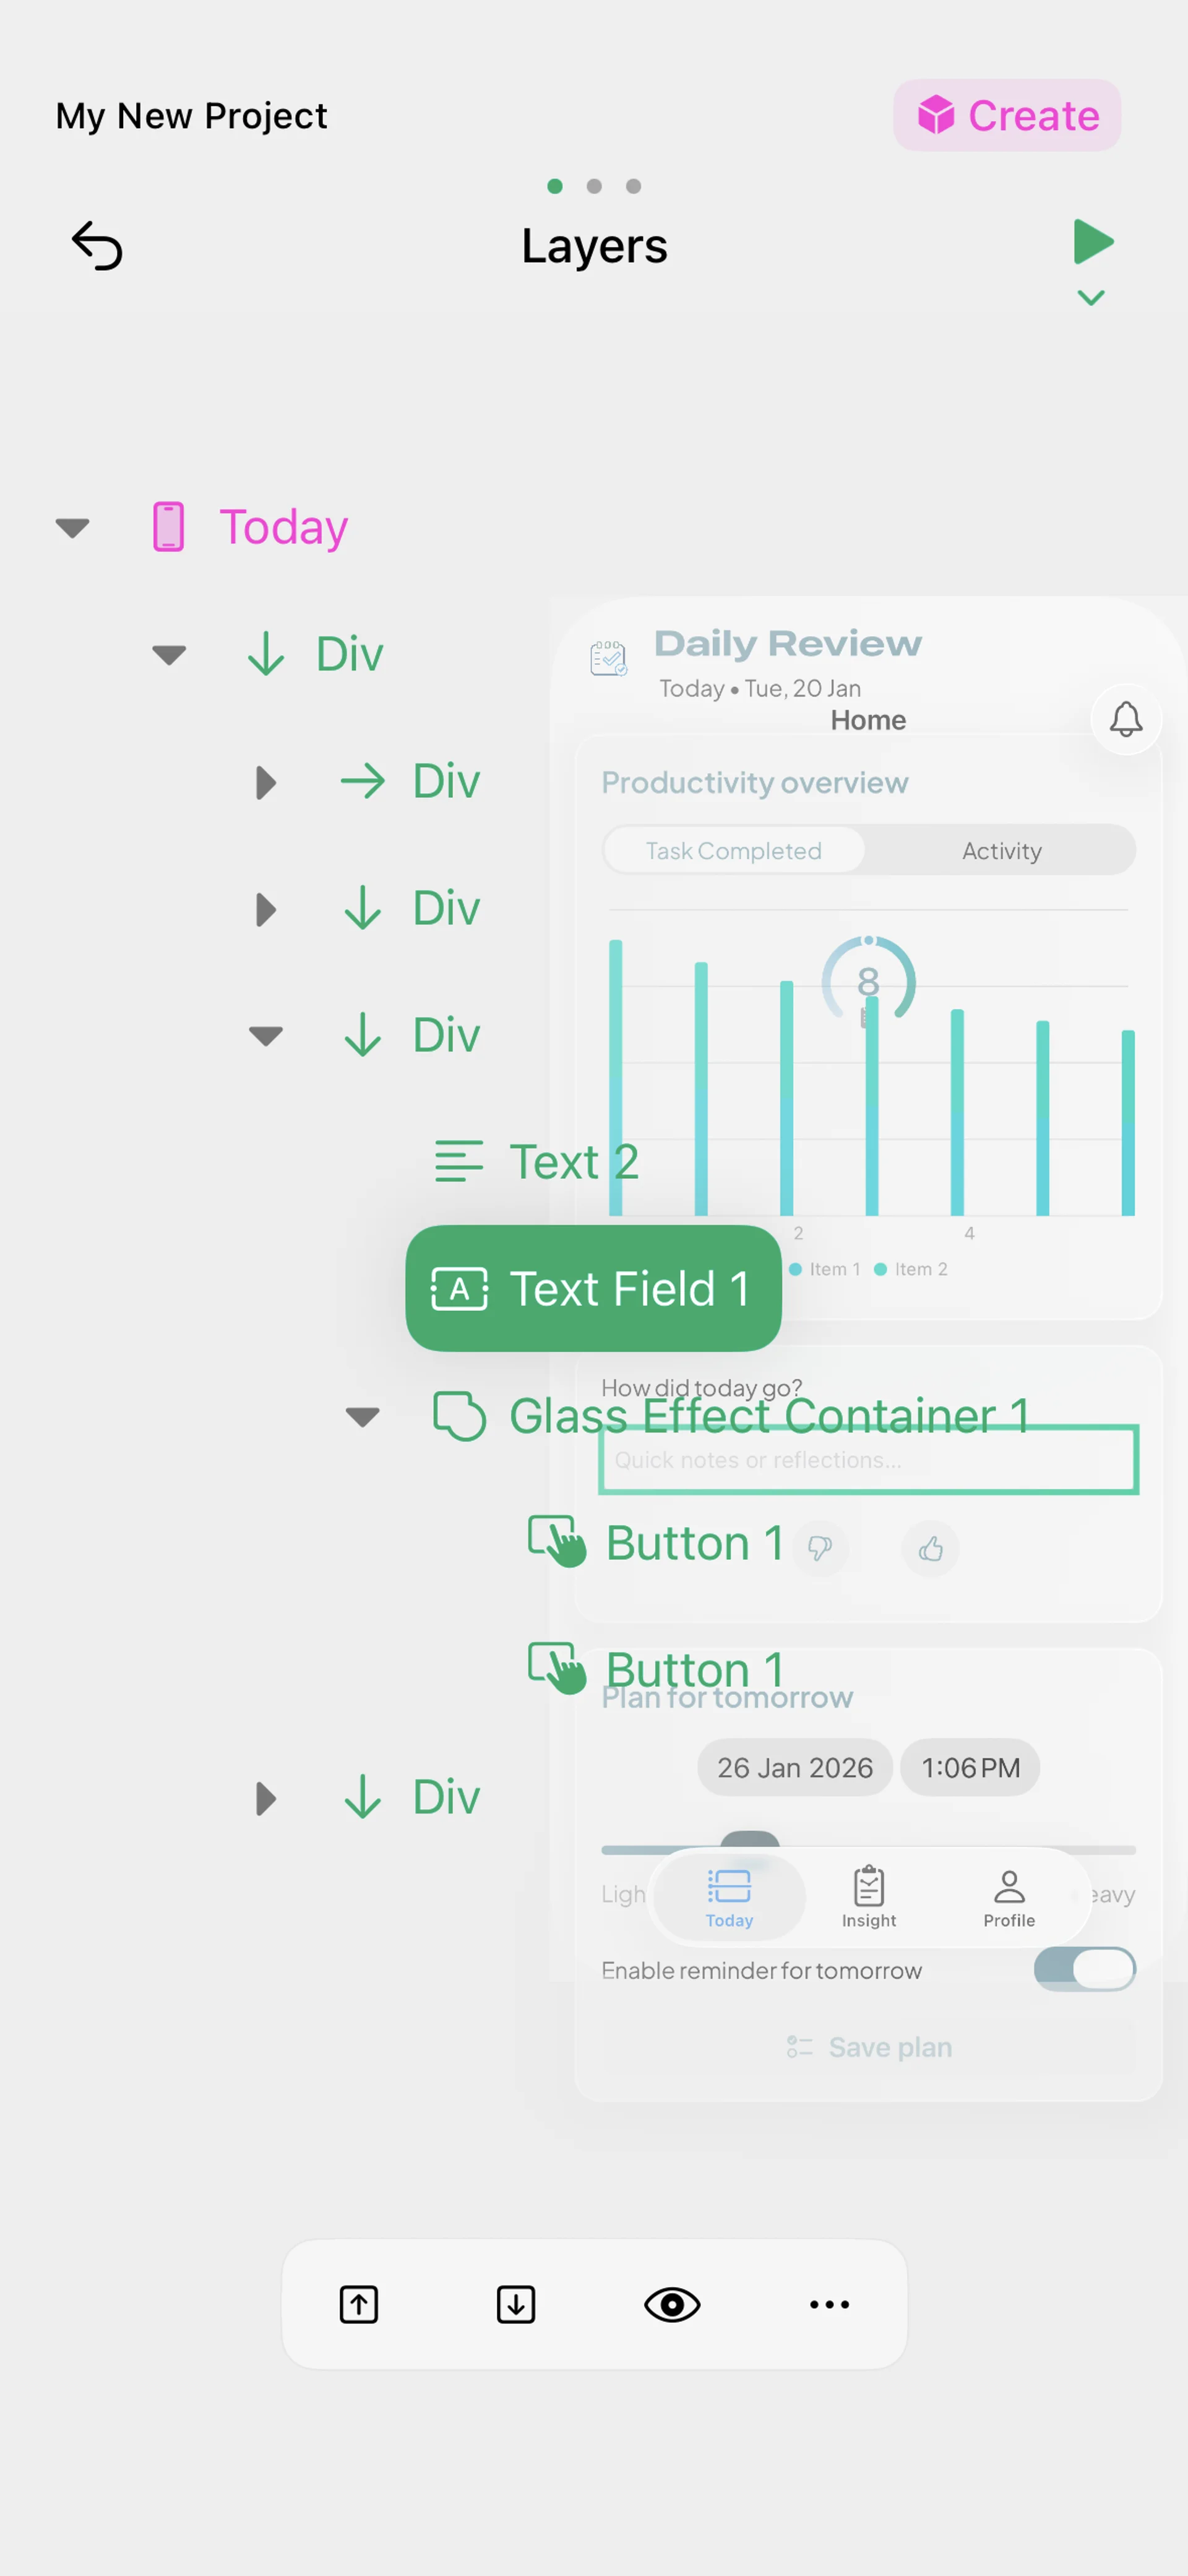Tap the notification bell icon
The width and height of the screenshot is (1188, 2576).
[1125, 718]
